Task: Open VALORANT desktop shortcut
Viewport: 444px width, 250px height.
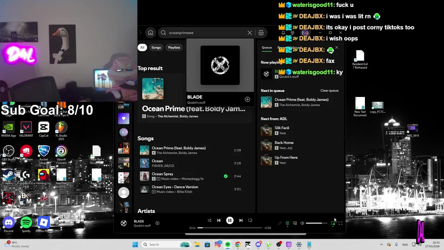Action: tap(26, 130)
